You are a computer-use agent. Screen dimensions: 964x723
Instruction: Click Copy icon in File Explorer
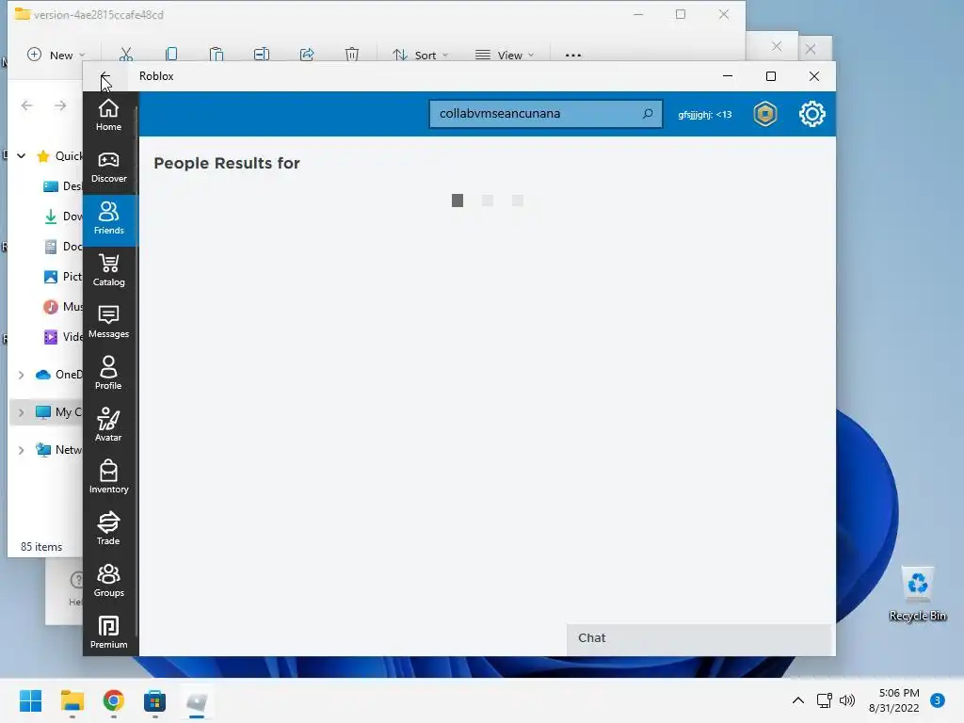(171, 55)
